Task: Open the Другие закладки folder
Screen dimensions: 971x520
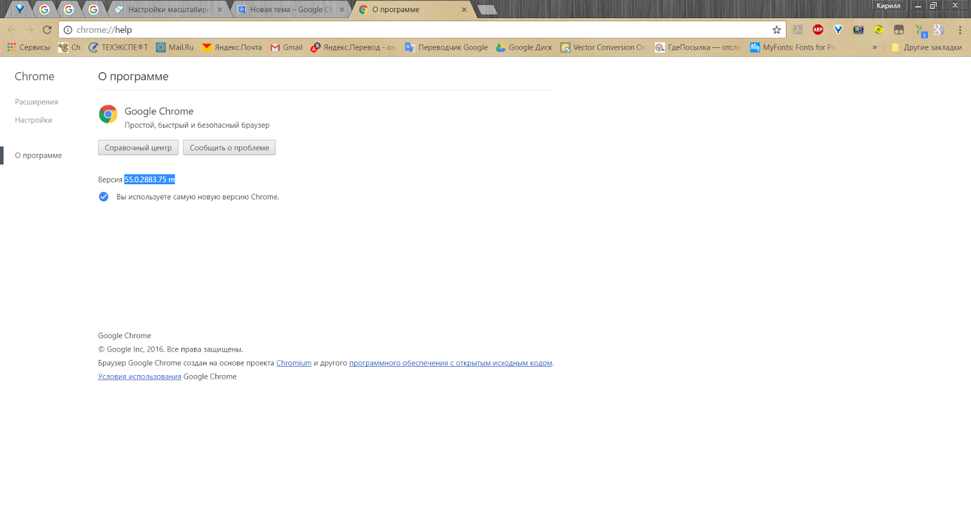Action: [x=926, y=47]
